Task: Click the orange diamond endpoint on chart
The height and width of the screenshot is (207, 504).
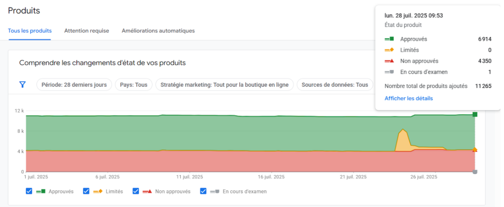Action: pyautogui.click(x=475, y=150)
